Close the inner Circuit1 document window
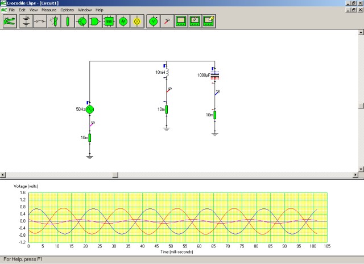 click(x=361, y=10)
